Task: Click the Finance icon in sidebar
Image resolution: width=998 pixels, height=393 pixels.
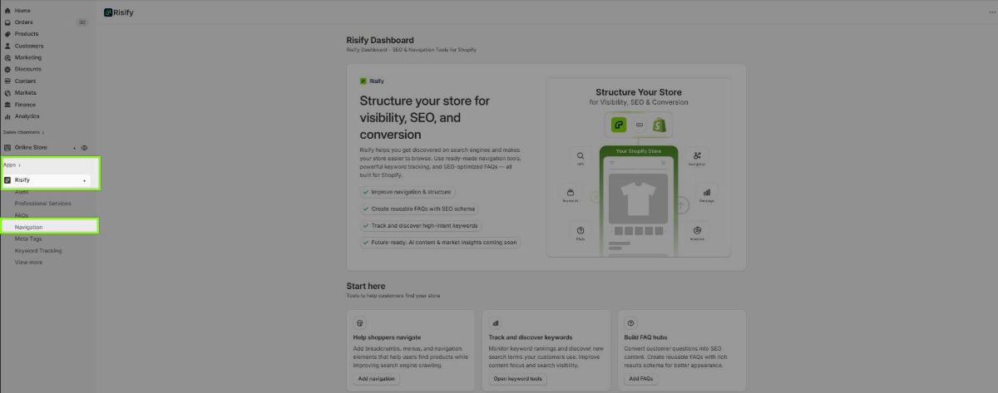Action: pyautogui.click(x=7, y=105)
